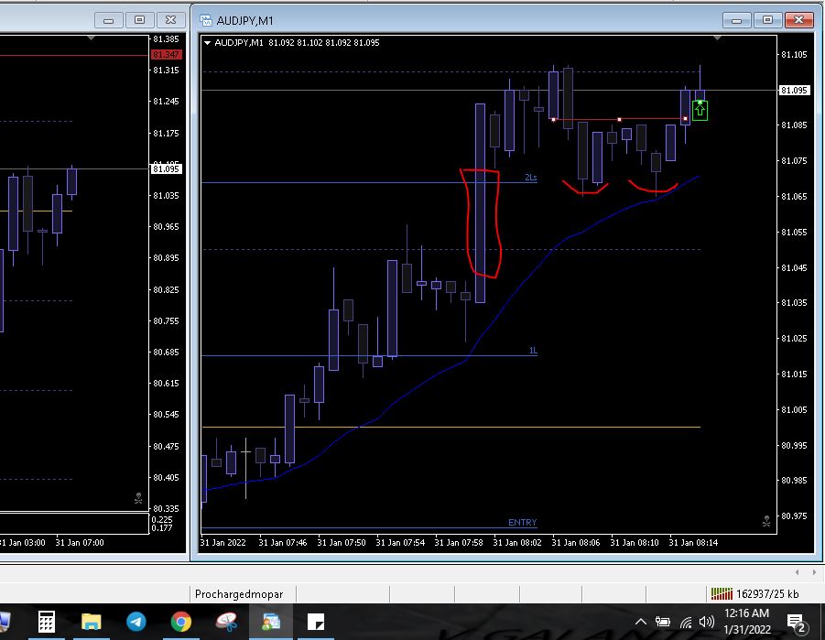Click the connection status 162937/25 kb
Viewport: 825px width, 640px height.
click(755, 593)
